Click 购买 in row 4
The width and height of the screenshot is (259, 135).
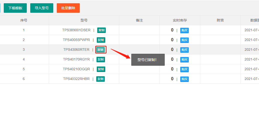(184, 60)
